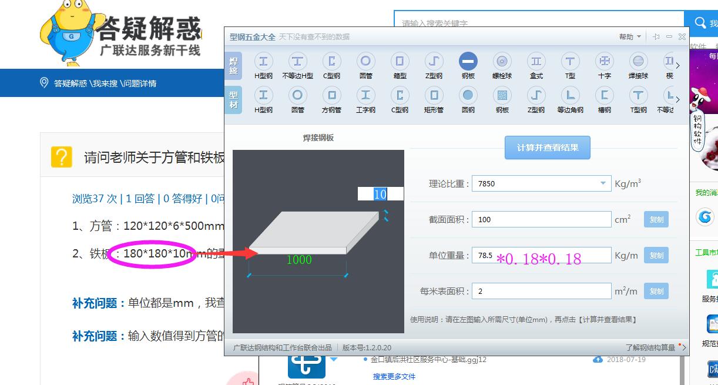The image size is (718, 385).
Task: Open the 了解钢结构算量 link
Action: 650,348
